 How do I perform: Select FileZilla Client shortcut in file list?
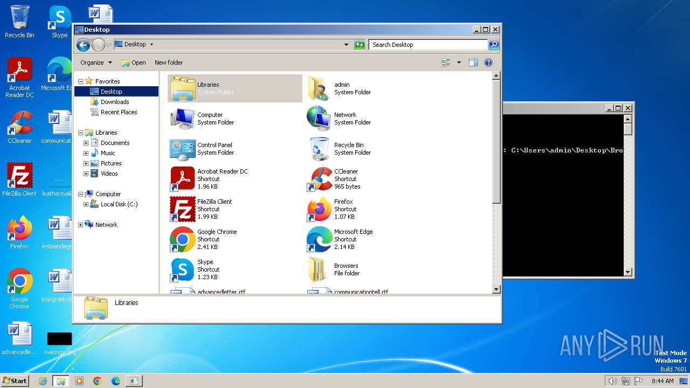coord(183,209)
